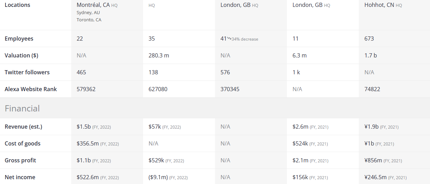Click the ¥1.9b revenue value
Image resolution: width=430 pixels, height=184 pixels.
coord(372,127)
